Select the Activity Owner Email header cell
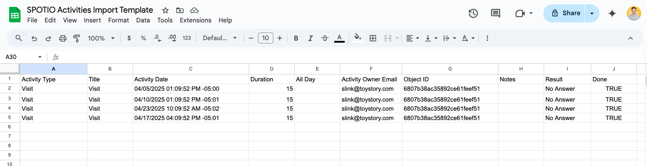The image size is (647, 166). 371,79
